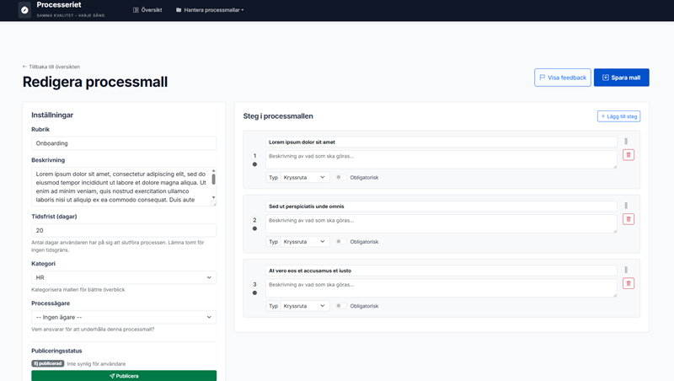The width and height of the screenshot is (674, 381).
Task: Click the Rubrik field containing Onboarding
Action: (124, 143)
